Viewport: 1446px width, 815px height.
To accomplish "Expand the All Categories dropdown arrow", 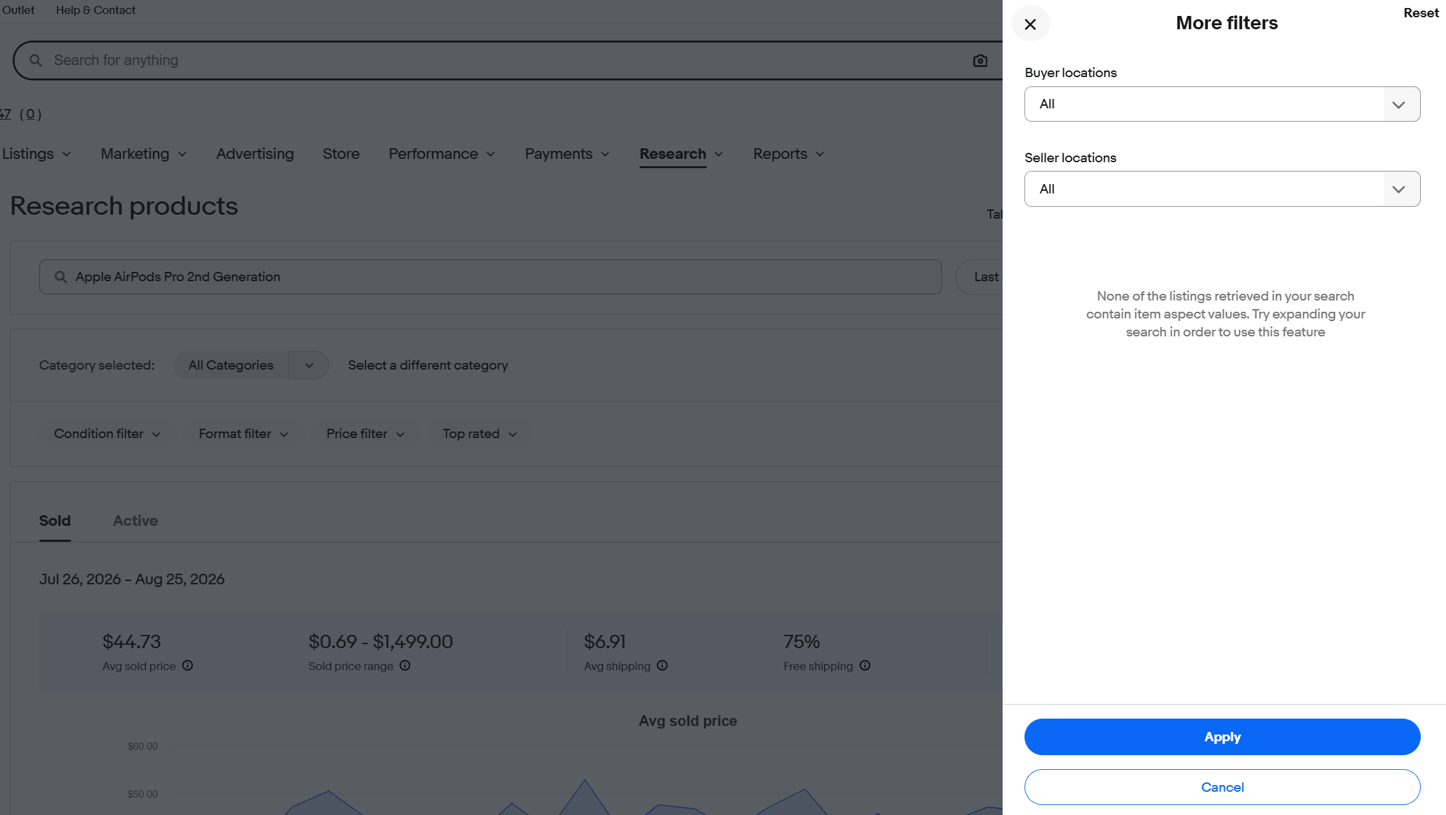I will [309, 366].
